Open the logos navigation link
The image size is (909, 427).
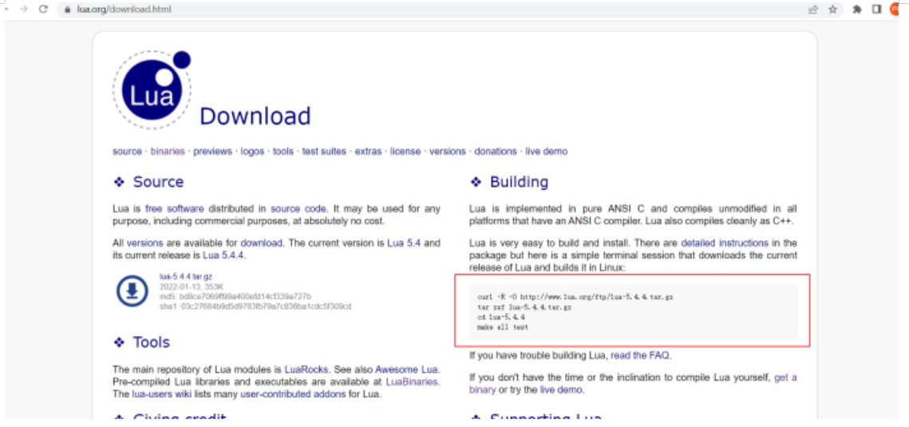(x=252, y=151)
